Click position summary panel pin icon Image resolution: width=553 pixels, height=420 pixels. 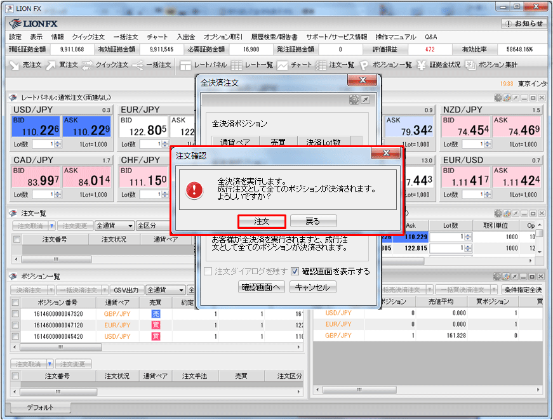pyautogui.click(x=515, y=277)
